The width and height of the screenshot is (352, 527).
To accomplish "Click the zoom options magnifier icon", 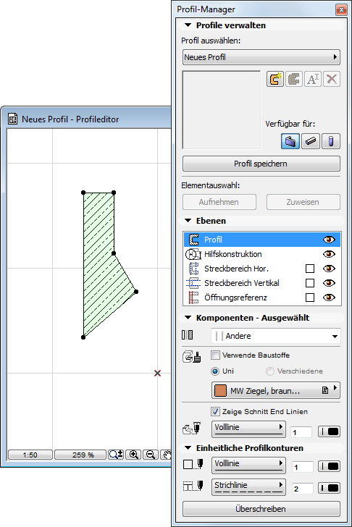I will point(116,455).
